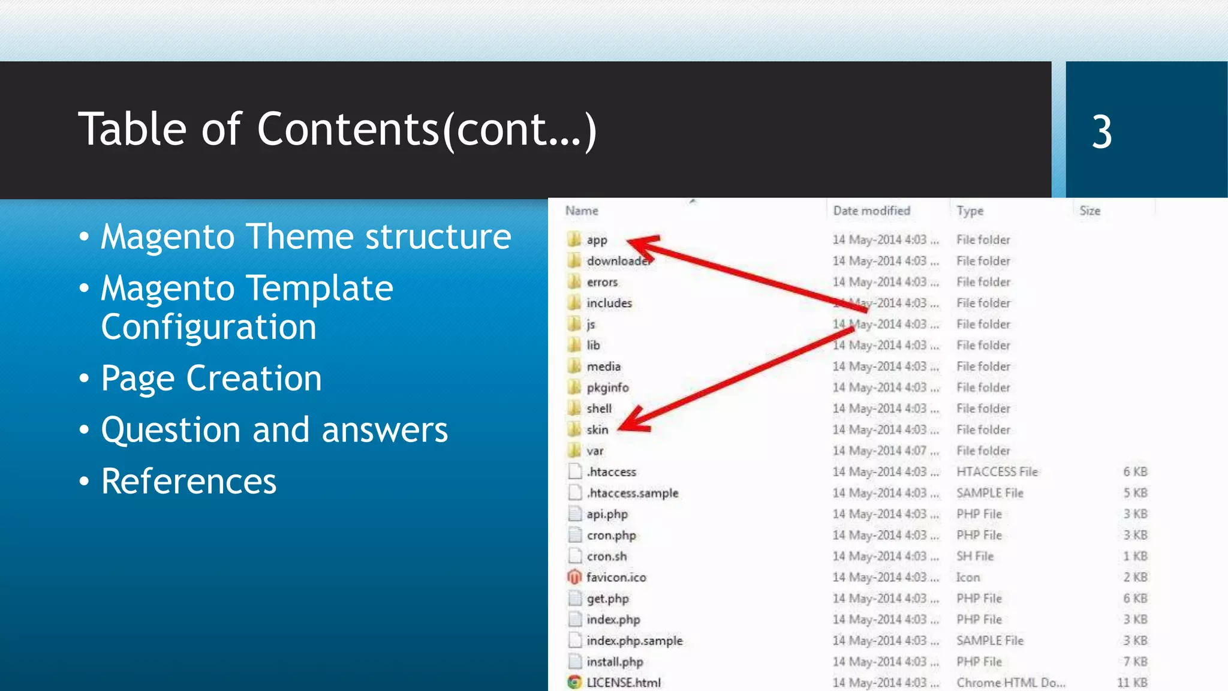1228x691 pixels.
Task: Click the var folder icon
Action: (x=574, y=450)
